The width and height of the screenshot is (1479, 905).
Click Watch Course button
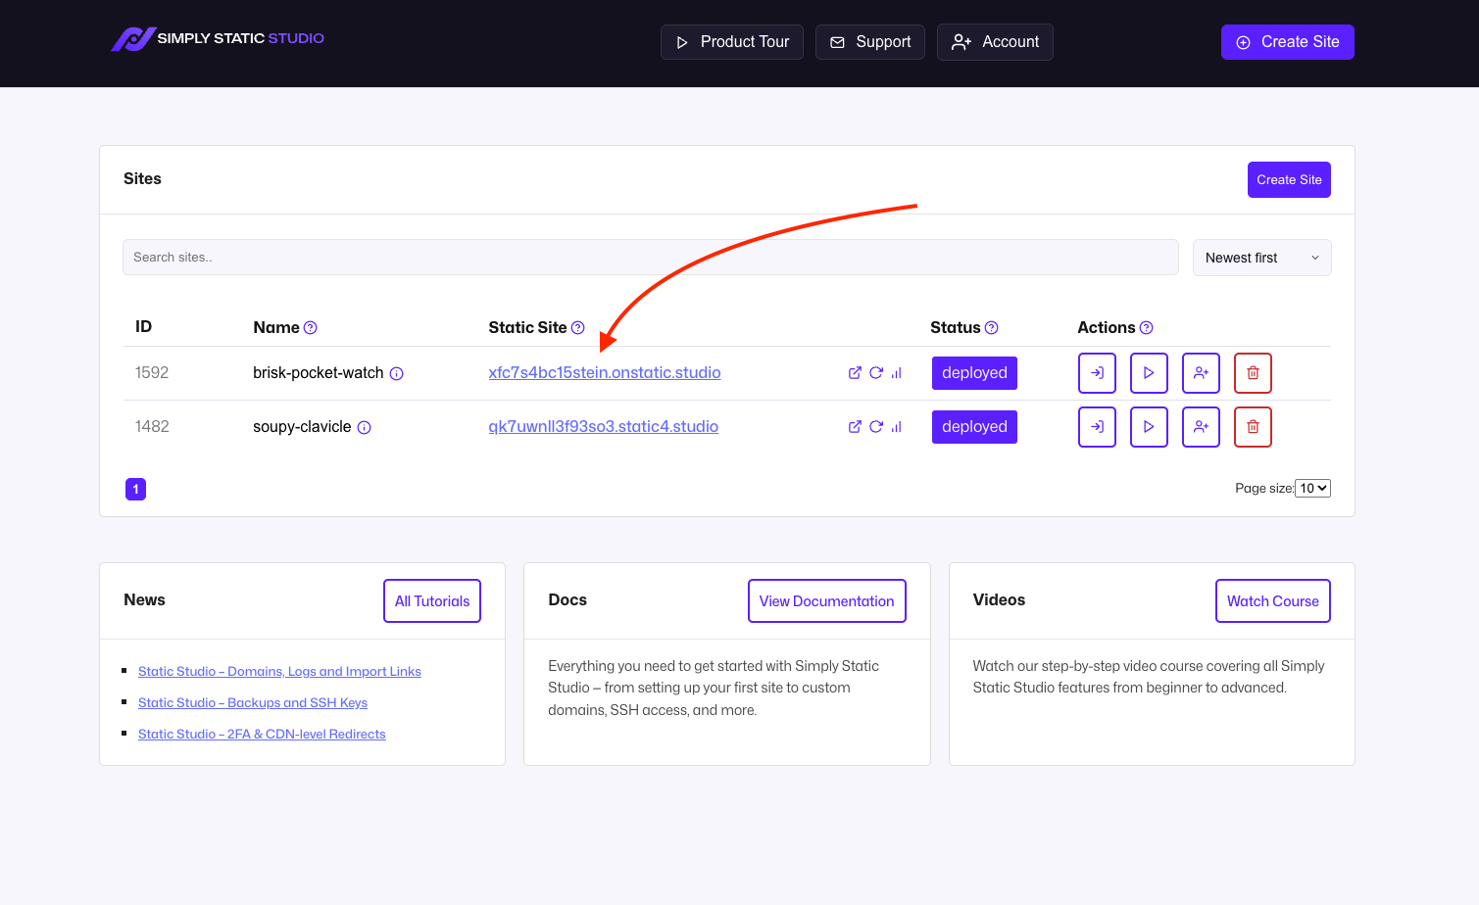click(1273, 601)
